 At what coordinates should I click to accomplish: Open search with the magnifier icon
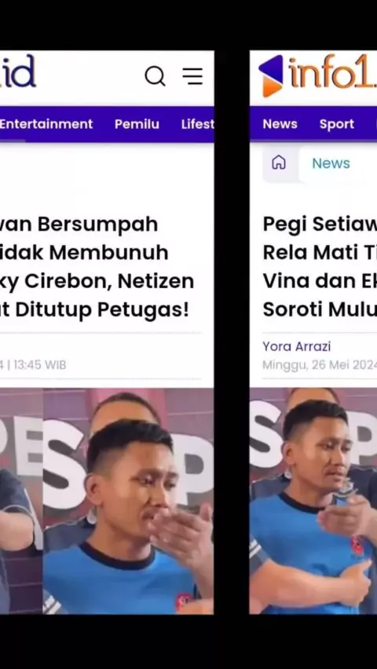click(155, 77)
